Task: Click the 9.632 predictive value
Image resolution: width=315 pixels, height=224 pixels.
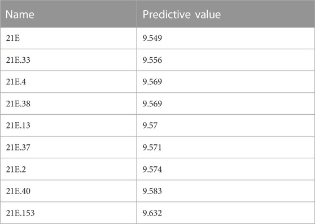Action: [x=152, y=213]
